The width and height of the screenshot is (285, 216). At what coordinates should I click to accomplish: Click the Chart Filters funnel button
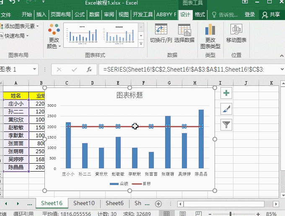tap(226, 125)
